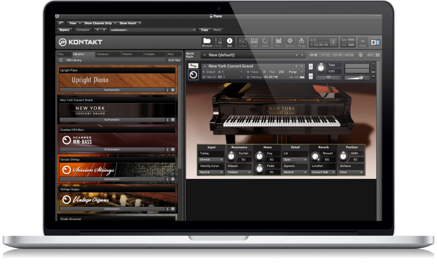Show the Info pane
Screen dimensions: 437x264
pos(229,42)
